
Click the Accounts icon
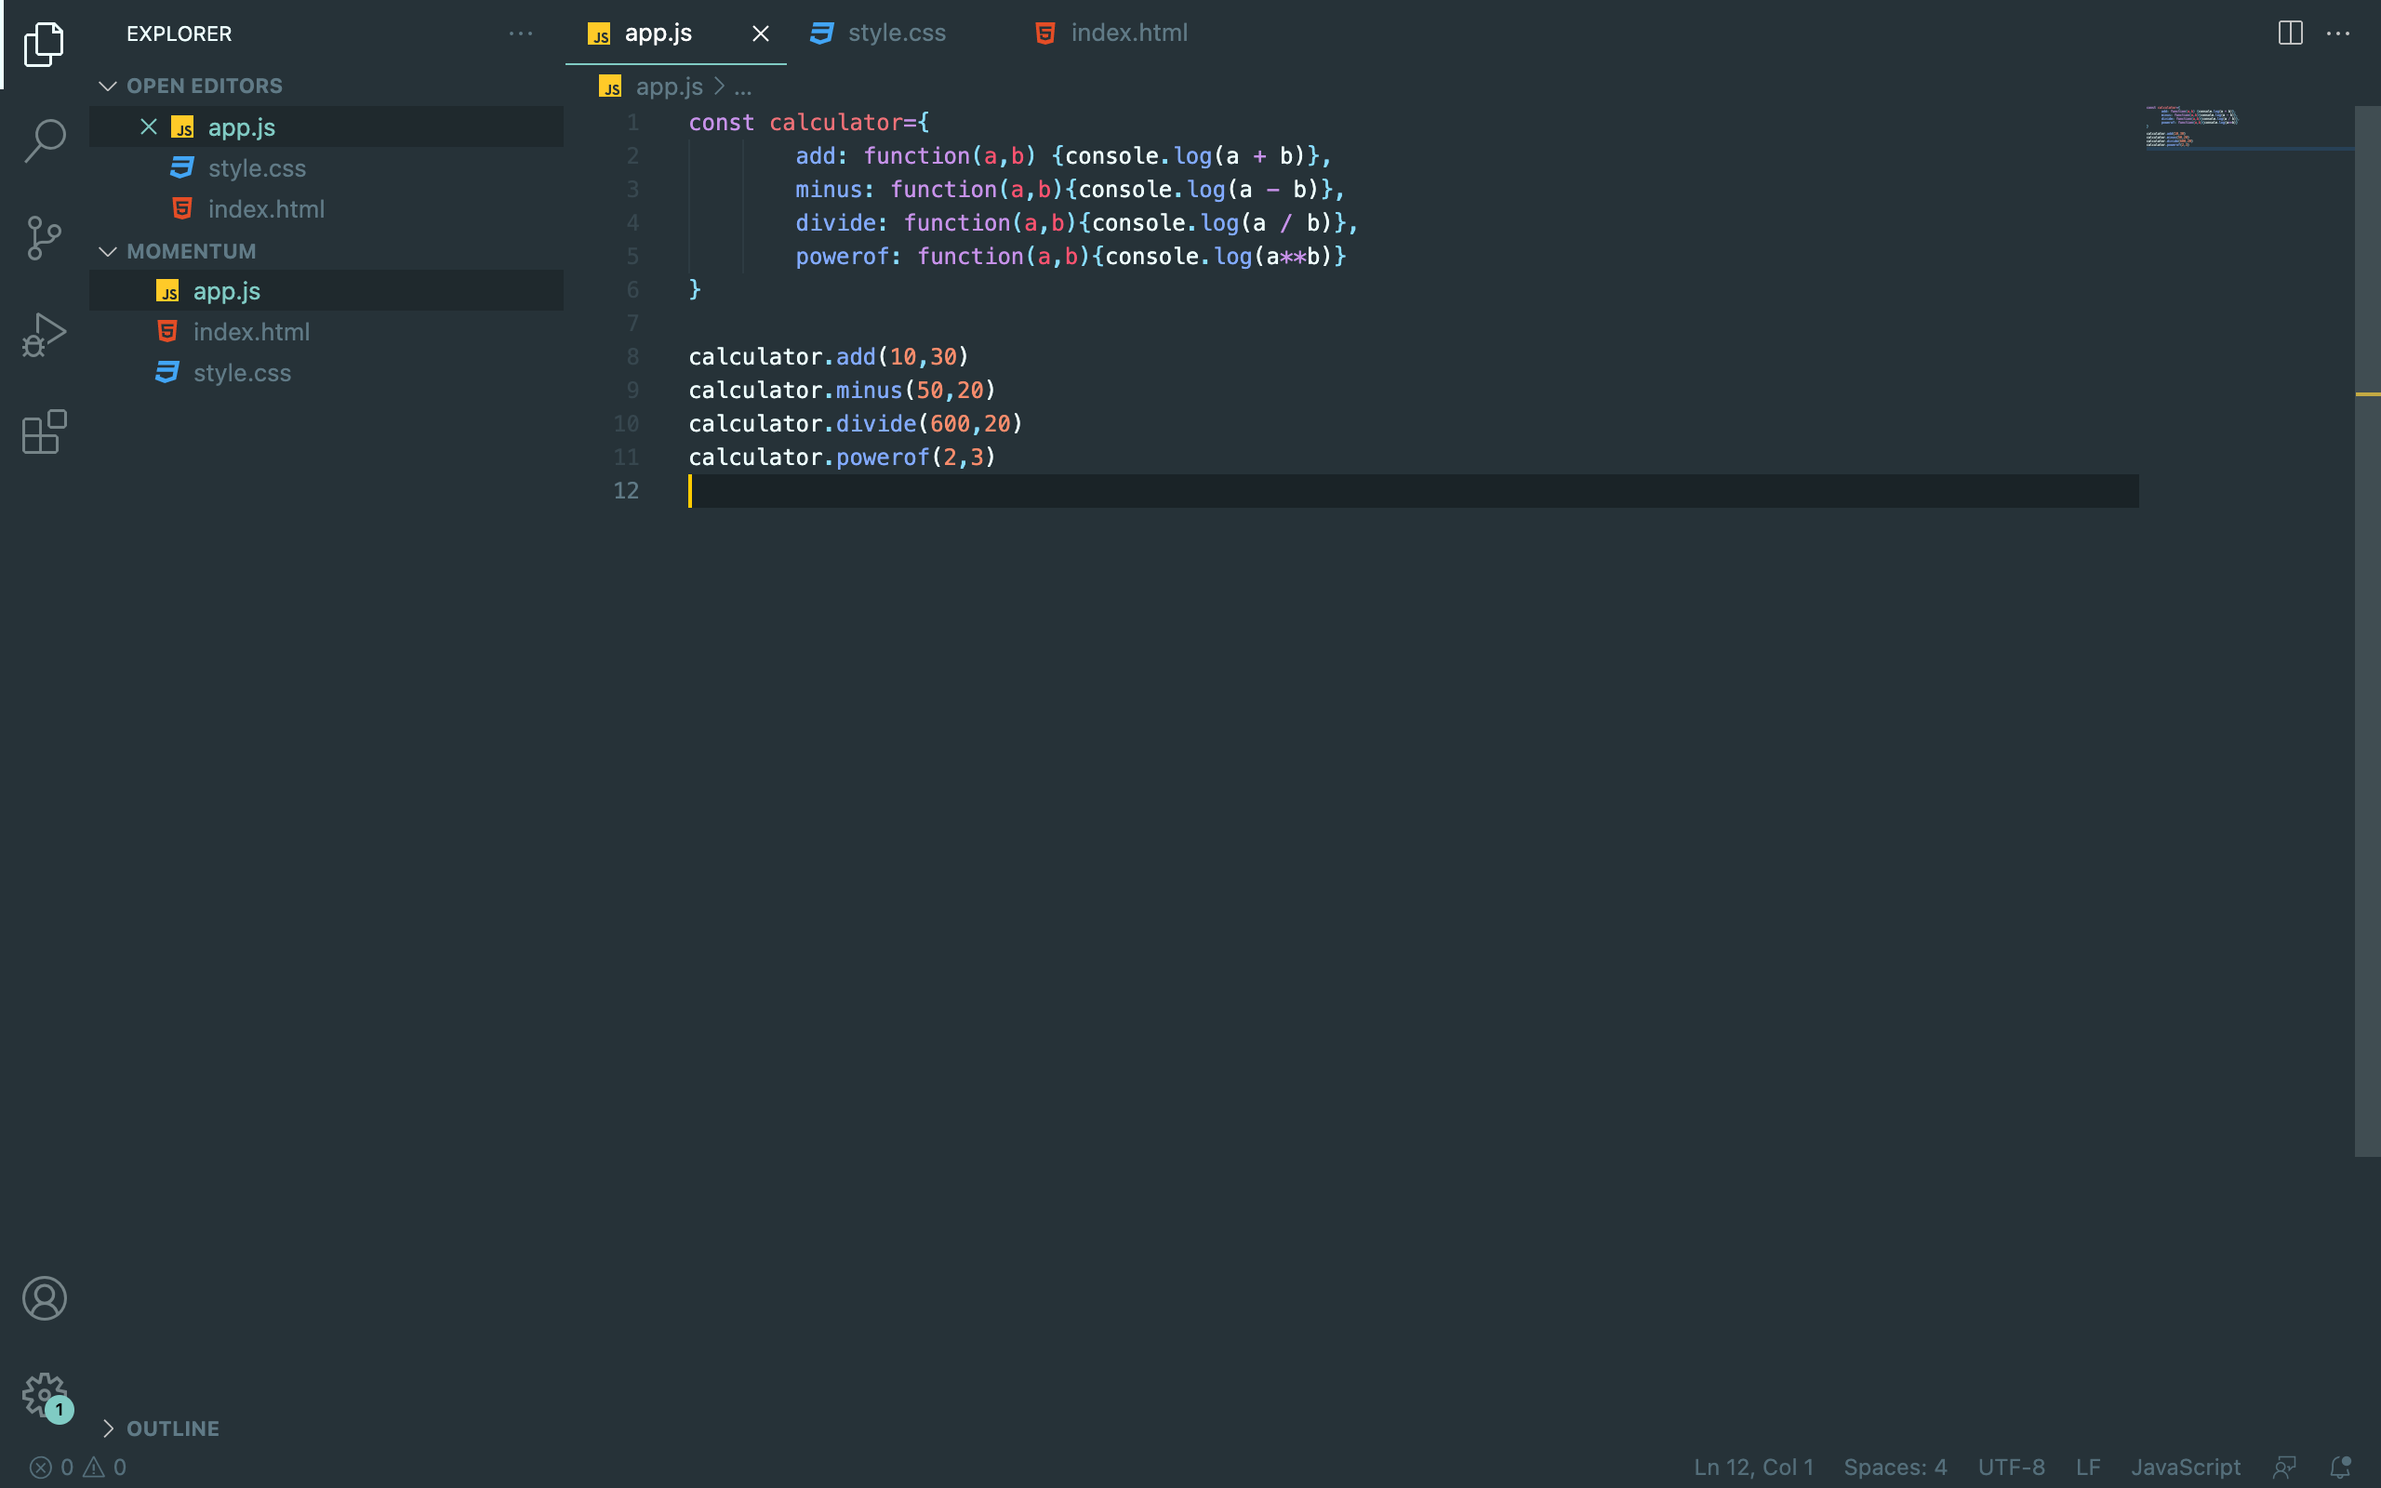45,1298
